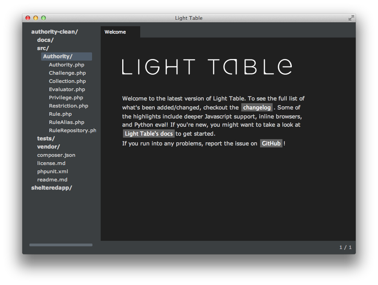The image size is (378, 285).
Task: Switch to the Welcome tab
Action: pyautogui.click(x=115, y=32)
